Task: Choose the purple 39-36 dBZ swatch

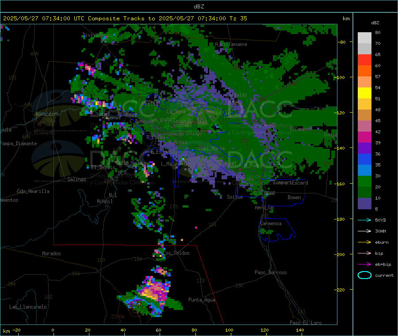Action: pyautogui.click(x=364, y=148)
